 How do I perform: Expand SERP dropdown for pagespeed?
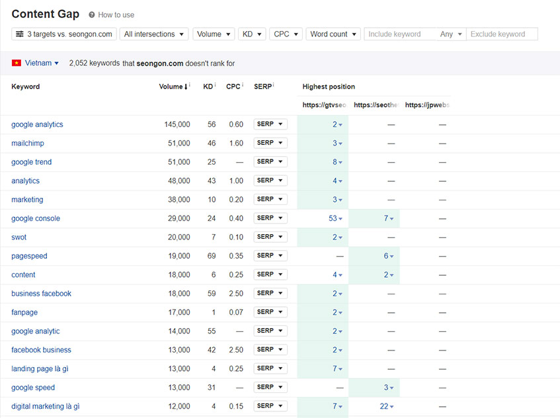point(270,255)
